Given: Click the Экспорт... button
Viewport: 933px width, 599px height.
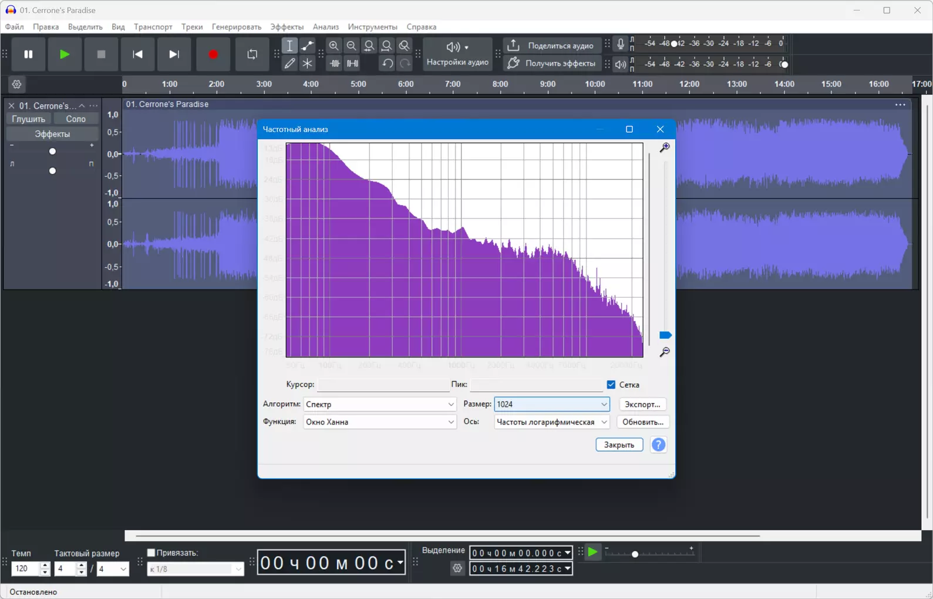Looking at the screenshot, I should point(642,404).
